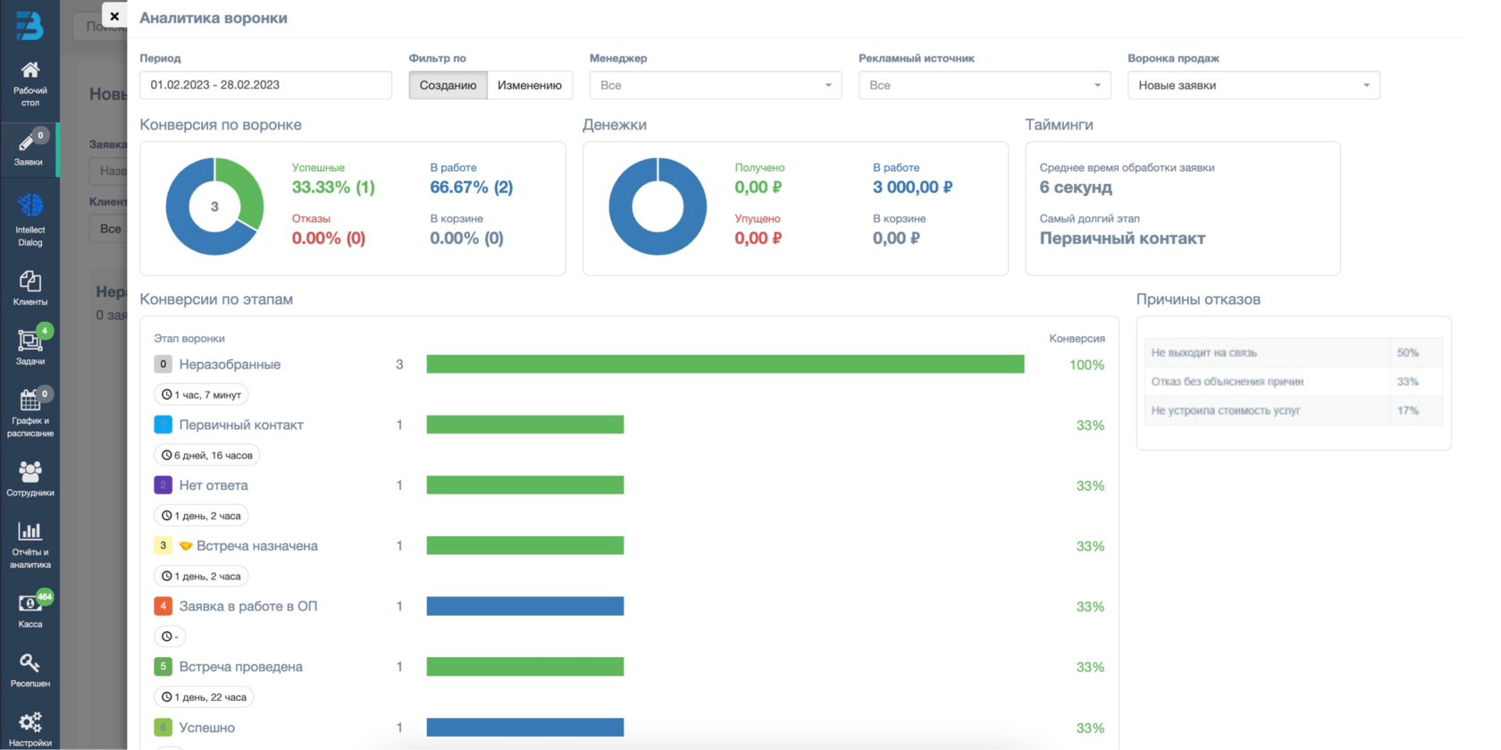Click stage 0 badge for Неразобранные
Image resolution: width=1501 pixels, height=750 pixels.
pyautogui.click(x=163, y=364)
